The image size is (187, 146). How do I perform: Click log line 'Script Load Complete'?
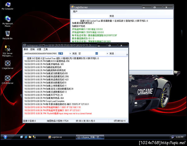[x=44, y=101]
